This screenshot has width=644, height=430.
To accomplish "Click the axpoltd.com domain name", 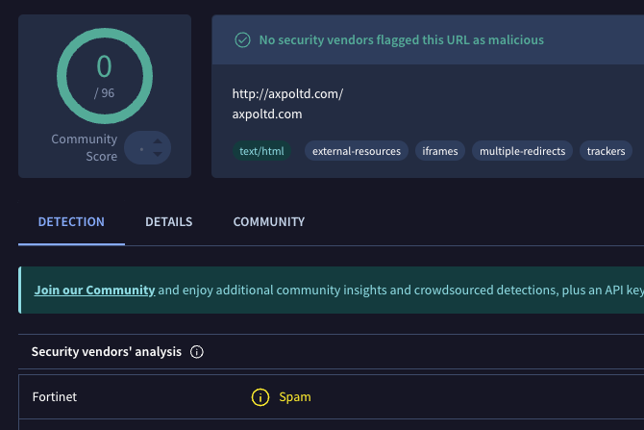I will (267, 114).
